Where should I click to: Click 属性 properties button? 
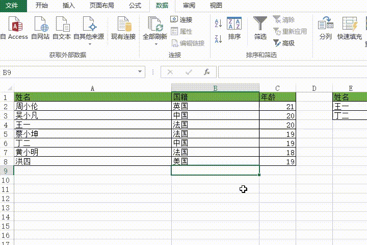tap(181, 31)
